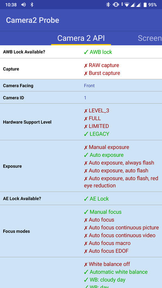Image resolution: width=162 pixels, height=288 pixels.
Task: Tap the volume speaker icon in status bar
Action: click(x=23, y=5)
